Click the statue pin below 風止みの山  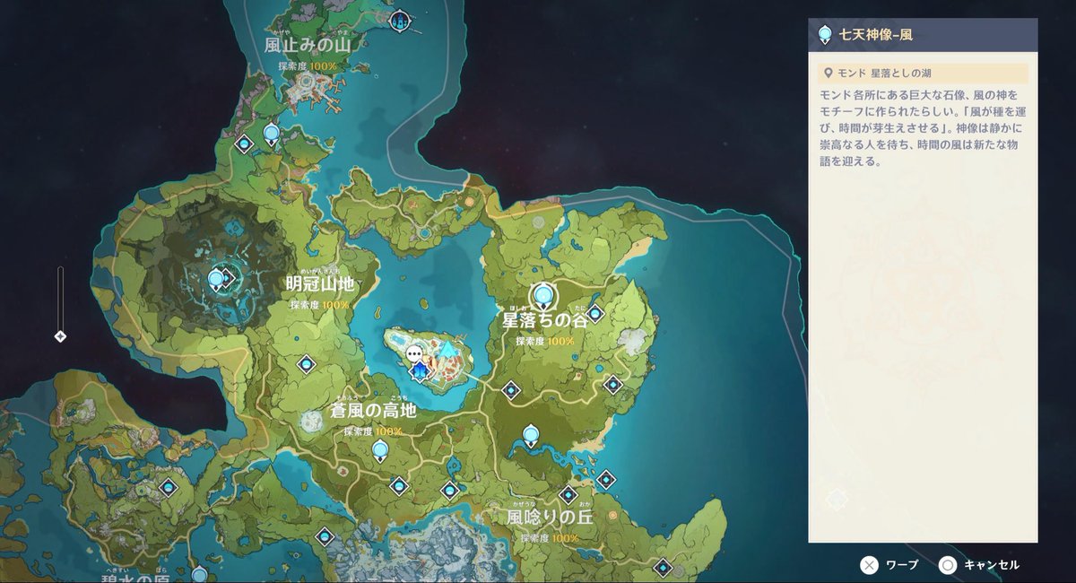(272, 135)
